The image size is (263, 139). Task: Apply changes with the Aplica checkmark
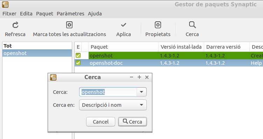pyautogui.click(x=124, y=25)
